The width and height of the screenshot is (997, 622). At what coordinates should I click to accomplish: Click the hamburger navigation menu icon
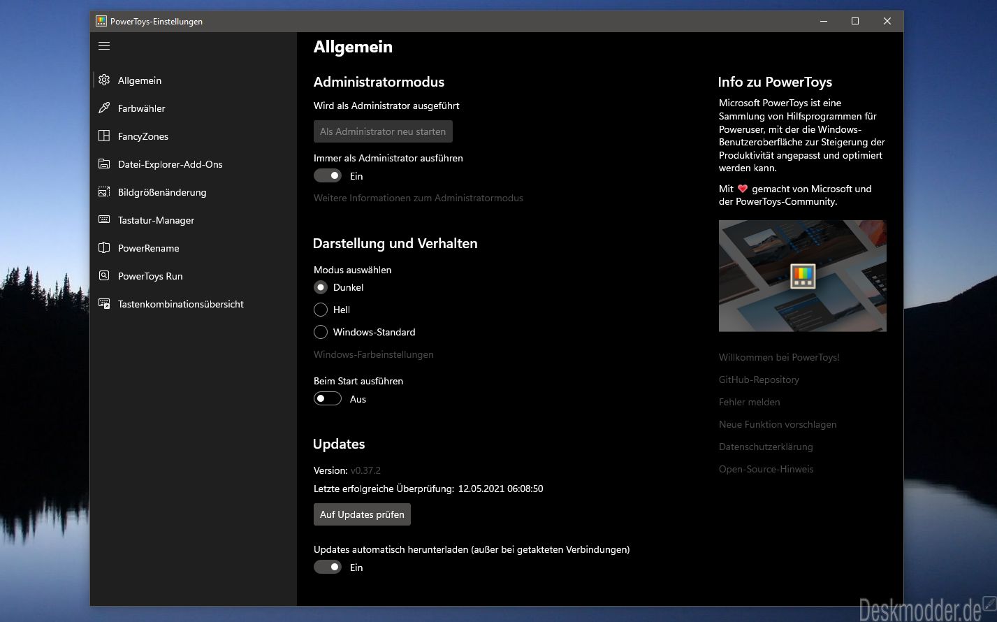104,46
